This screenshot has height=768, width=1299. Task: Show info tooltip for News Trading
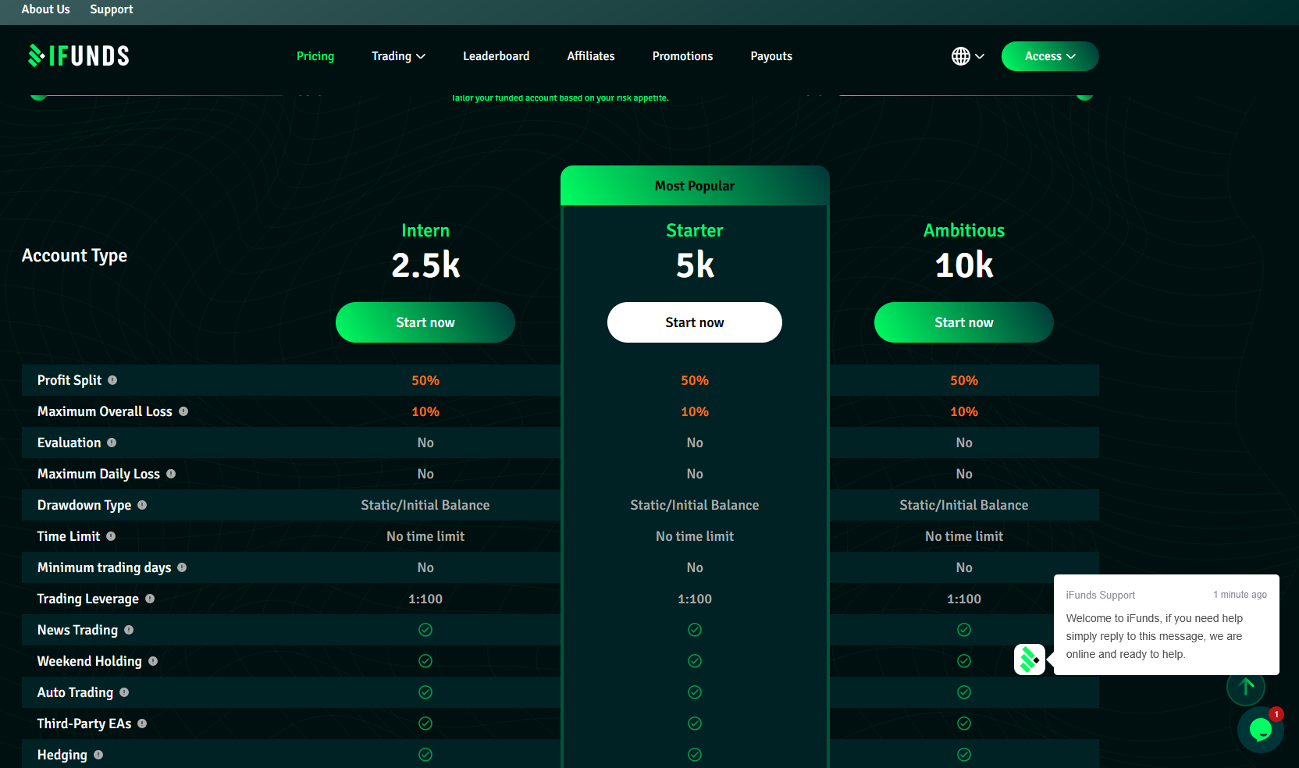coord(129,630)
